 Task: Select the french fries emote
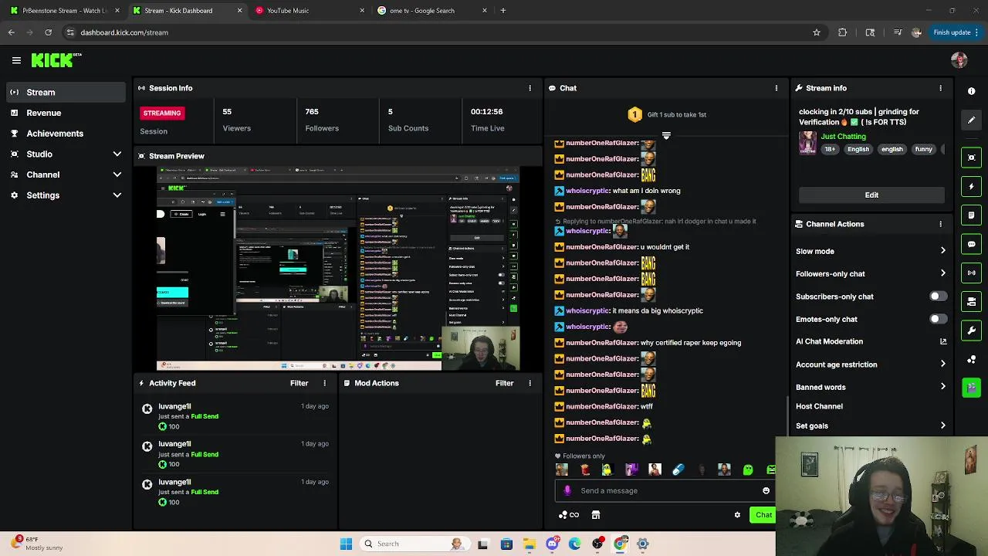[584, 470]
